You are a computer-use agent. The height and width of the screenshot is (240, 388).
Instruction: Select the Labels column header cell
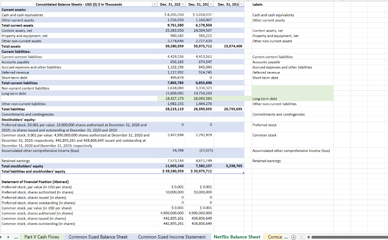click(x=292, y=4)
